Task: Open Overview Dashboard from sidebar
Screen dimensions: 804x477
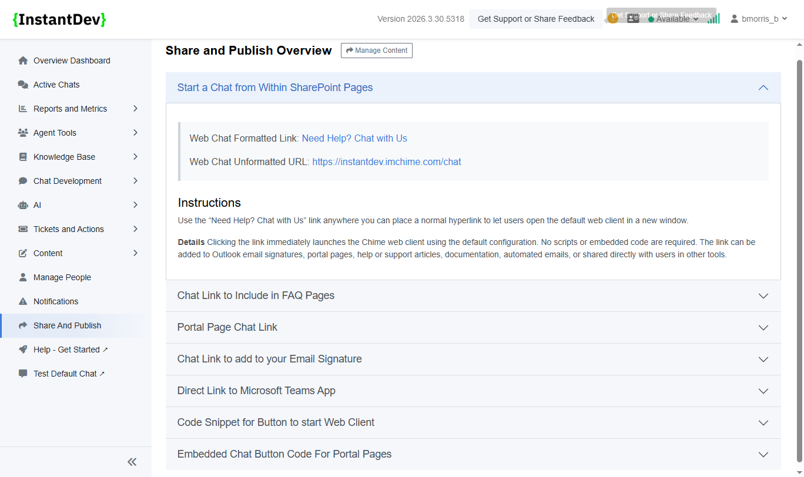Action: 71,61
